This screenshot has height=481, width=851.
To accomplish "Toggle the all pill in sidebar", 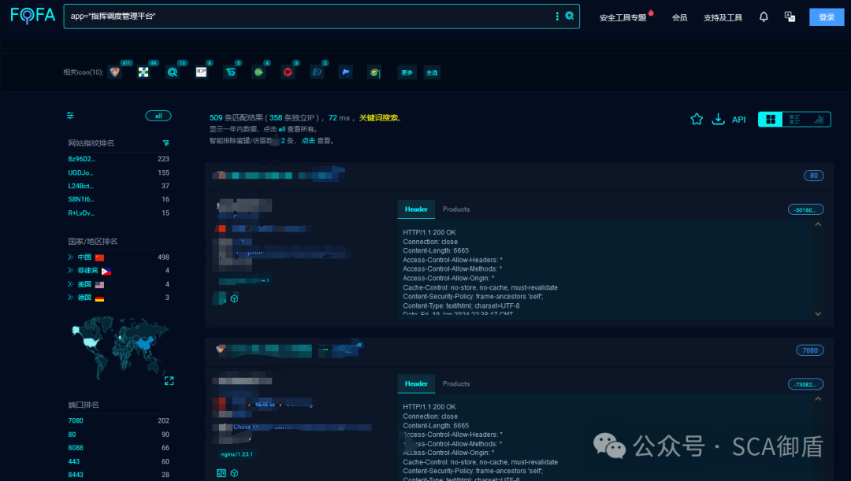I will pos(158,116).
